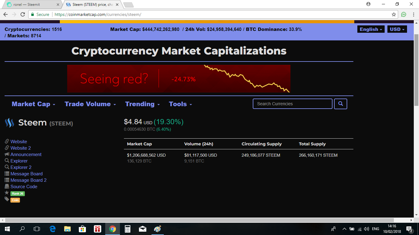Click the $81,117,500 USD volume value

(201, 155)
